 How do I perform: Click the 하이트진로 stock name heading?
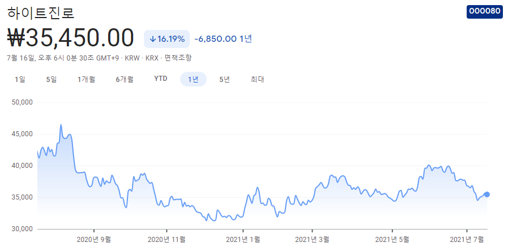tap(41, 12)
